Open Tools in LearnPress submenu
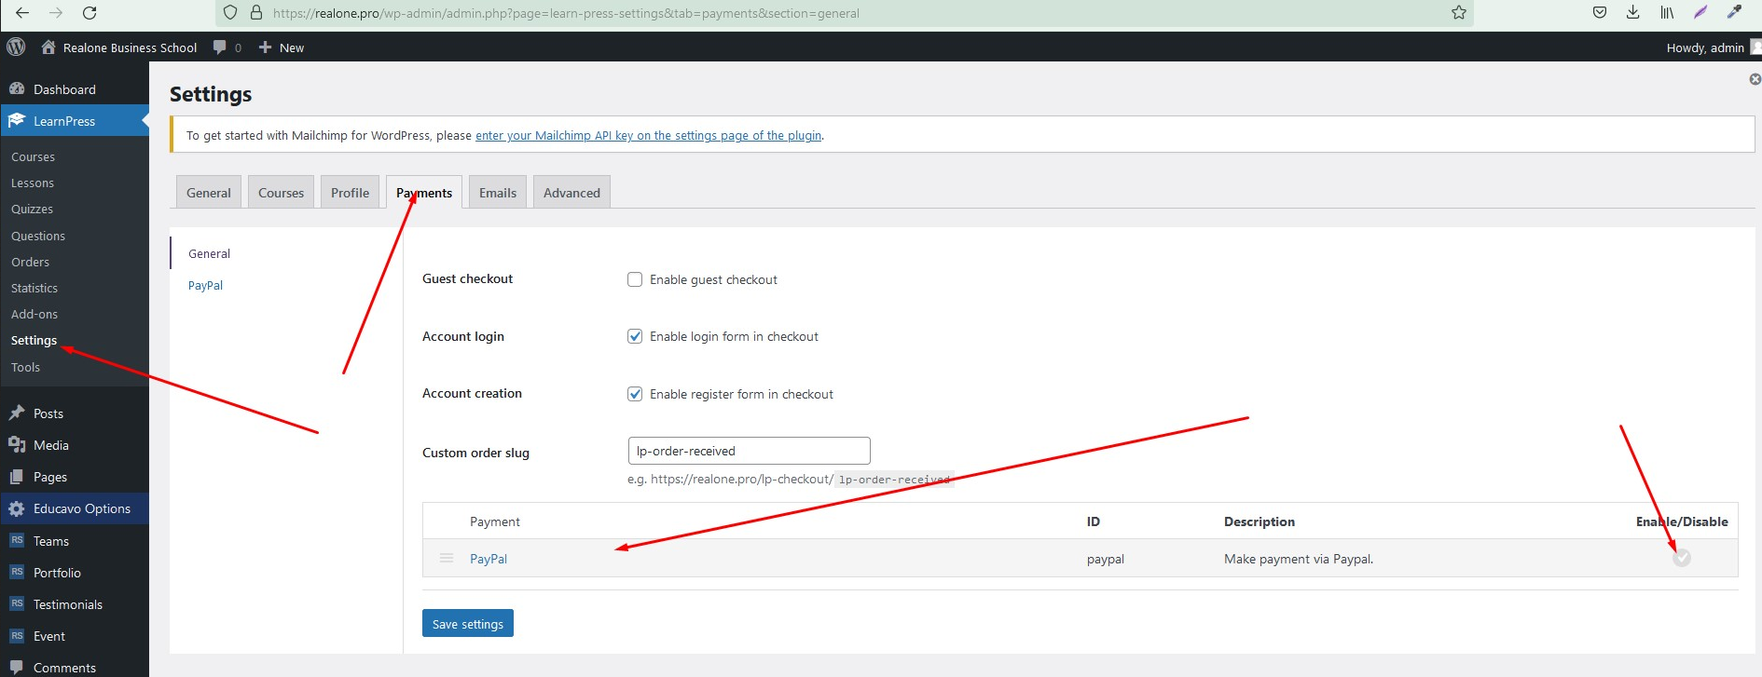The image size is (1762, 677). coord(25,368)
